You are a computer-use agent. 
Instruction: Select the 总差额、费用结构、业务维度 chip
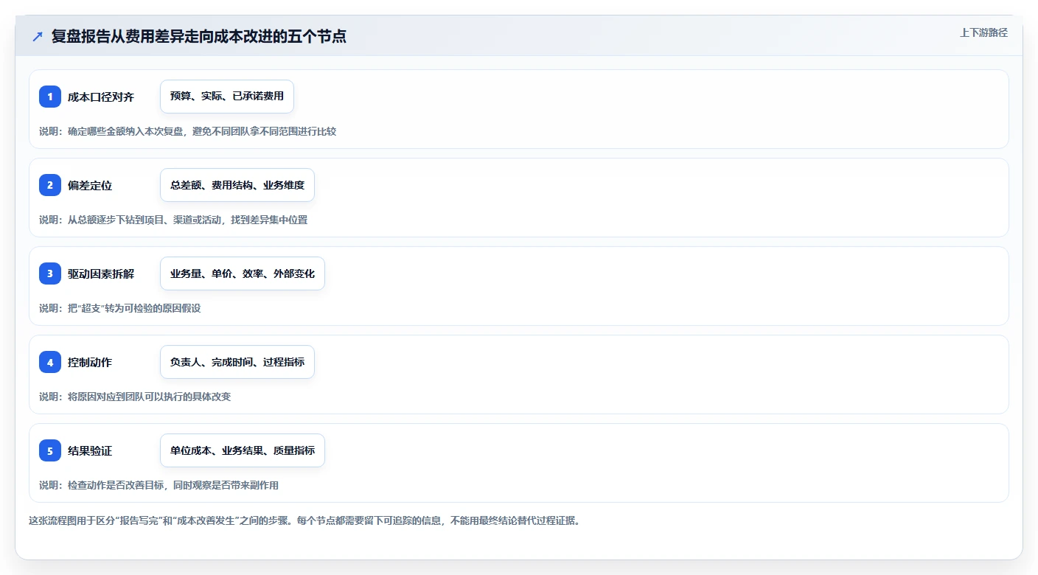(237, 185)
